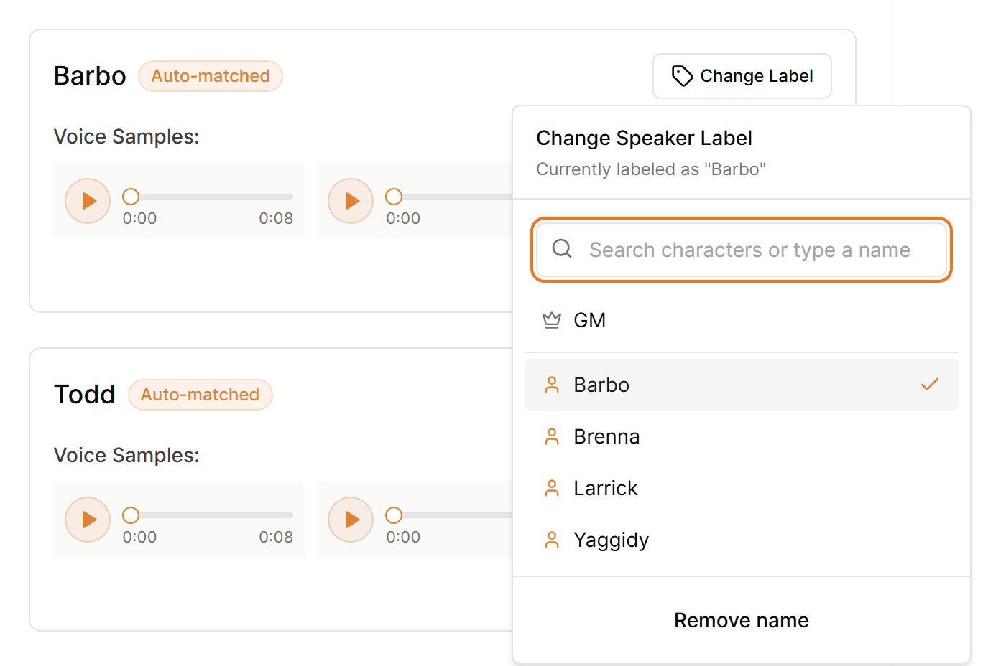
Task: Click the crown icon beside GM
Action: [552, 320]
